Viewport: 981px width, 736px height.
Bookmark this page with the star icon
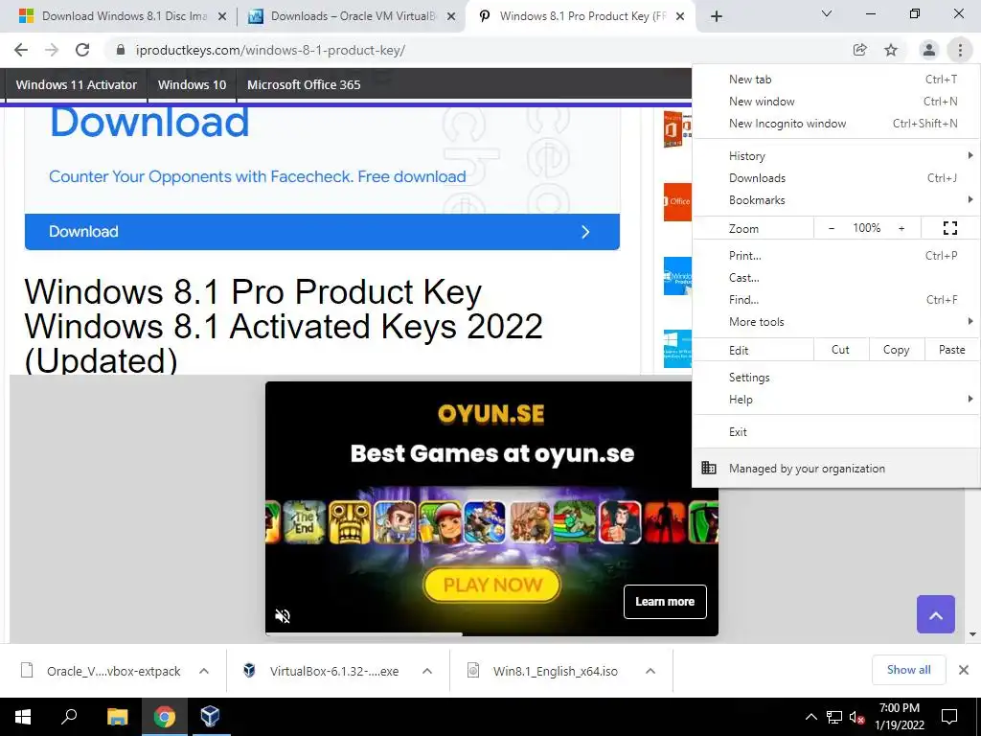(x=891, y=50)
